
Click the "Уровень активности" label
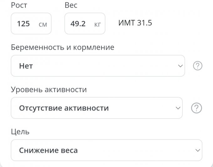tap(49, 90)
